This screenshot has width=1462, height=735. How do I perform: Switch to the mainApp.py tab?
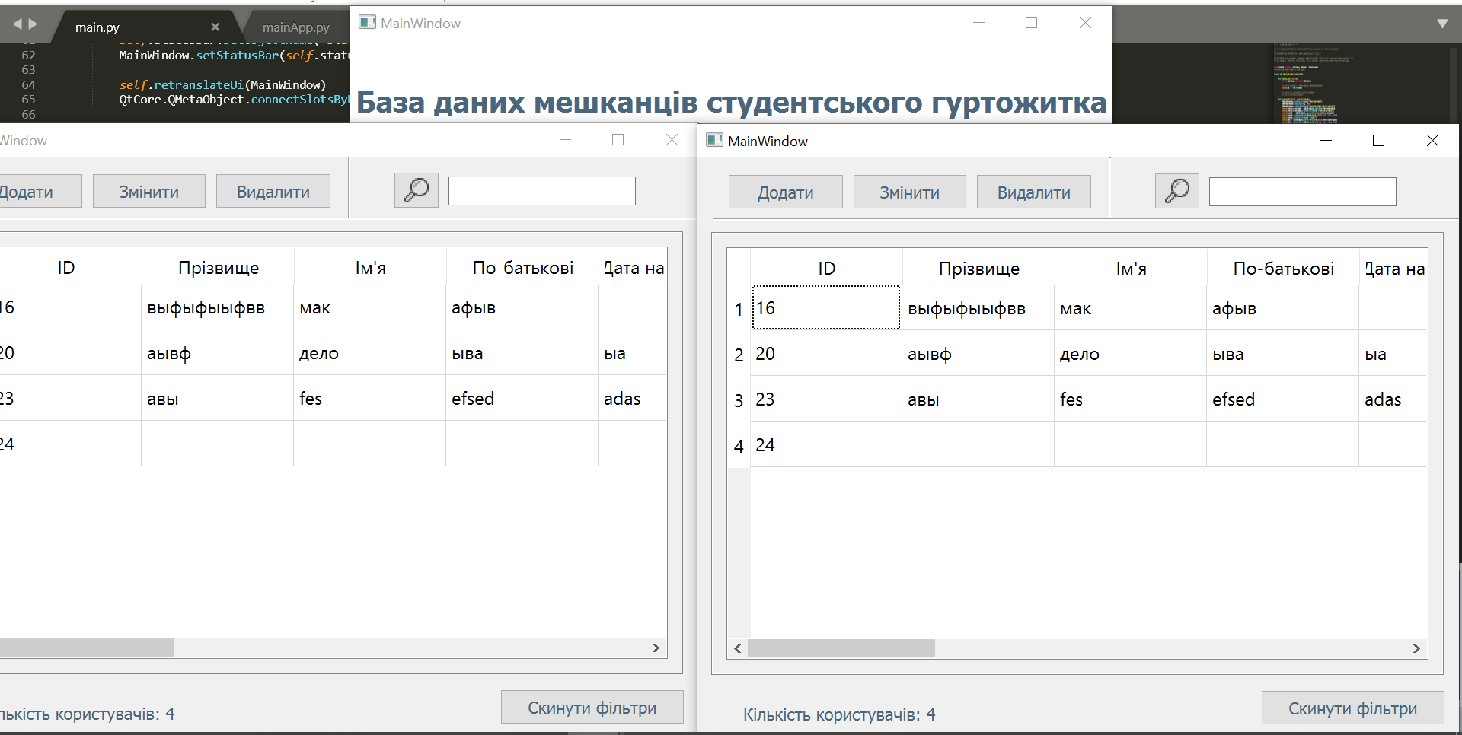pos(295,27)
